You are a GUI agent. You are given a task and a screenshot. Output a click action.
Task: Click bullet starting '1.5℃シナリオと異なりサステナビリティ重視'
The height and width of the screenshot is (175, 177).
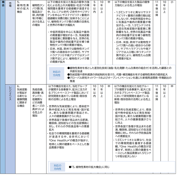[133, 25]
